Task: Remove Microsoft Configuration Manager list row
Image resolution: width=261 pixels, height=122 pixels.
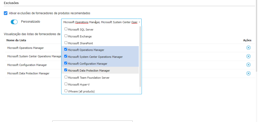Action: tap(248, 65)
